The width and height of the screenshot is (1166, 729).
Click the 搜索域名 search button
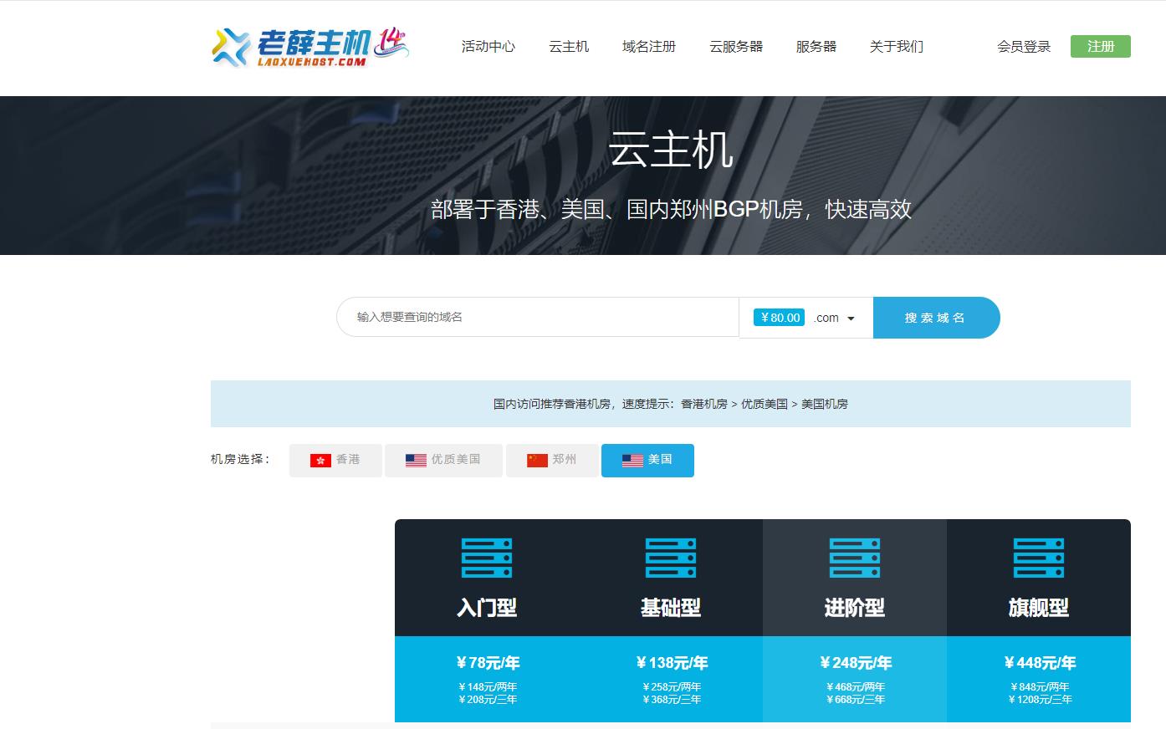tap(935, 318)
